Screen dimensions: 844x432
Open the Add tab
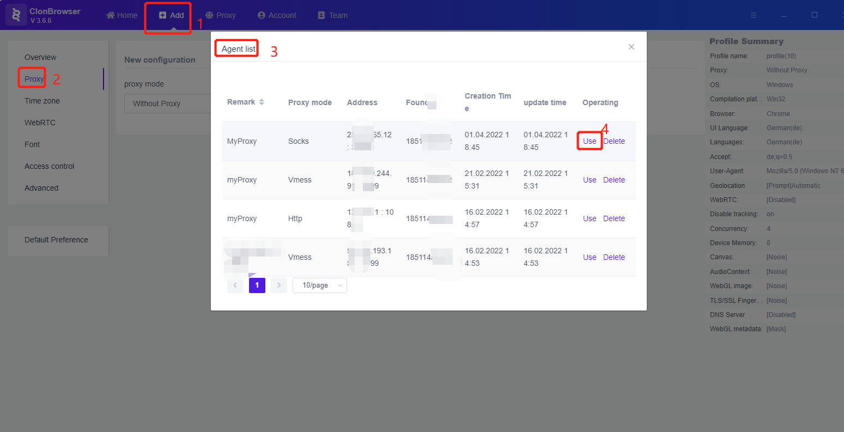171,15
